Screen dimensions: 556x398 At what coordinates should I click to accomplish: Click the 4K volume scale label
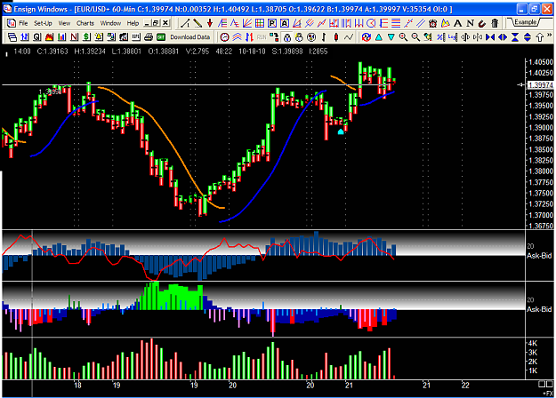click(533, 343)
